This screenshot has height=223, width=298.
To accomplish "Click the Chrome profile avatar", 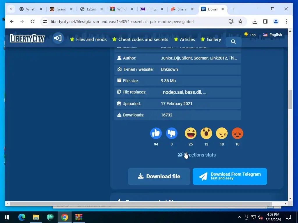I will [276, 21].
